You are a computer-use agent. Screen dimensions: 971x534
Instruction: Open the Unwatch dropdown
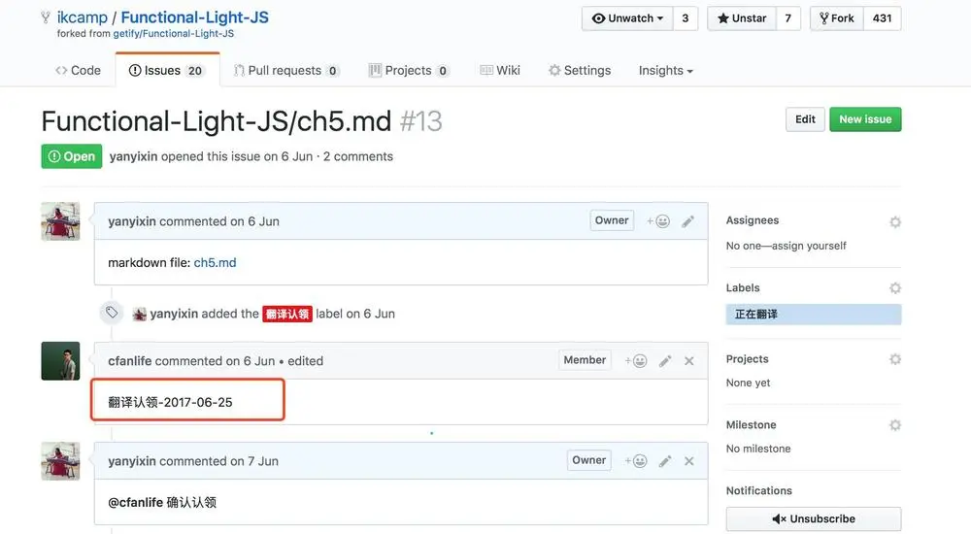[x=626, y=18]
